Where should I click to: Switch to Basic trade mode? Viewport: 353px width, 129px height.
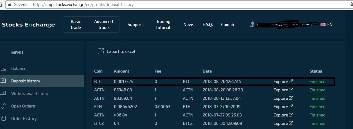76,24
